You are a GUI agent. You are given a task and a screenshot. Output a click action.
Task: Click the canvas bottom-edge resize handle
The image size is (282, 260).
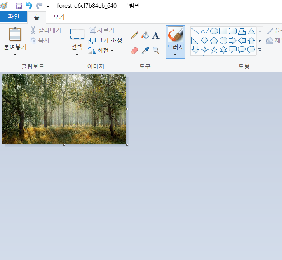tap(64, 145)
